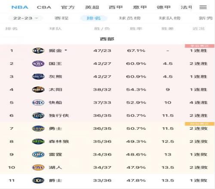Click the 12.5 games-behind value

(x=168, y=141)
